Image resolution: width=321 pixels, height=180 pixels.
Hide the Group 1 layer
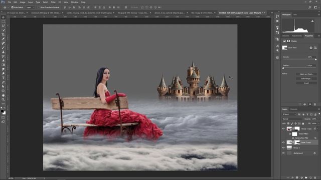(x=283, y=148)
